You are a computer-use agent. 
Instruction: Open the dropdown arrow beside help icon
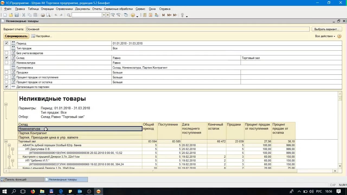pyautogui.click(x=137, y=16)
